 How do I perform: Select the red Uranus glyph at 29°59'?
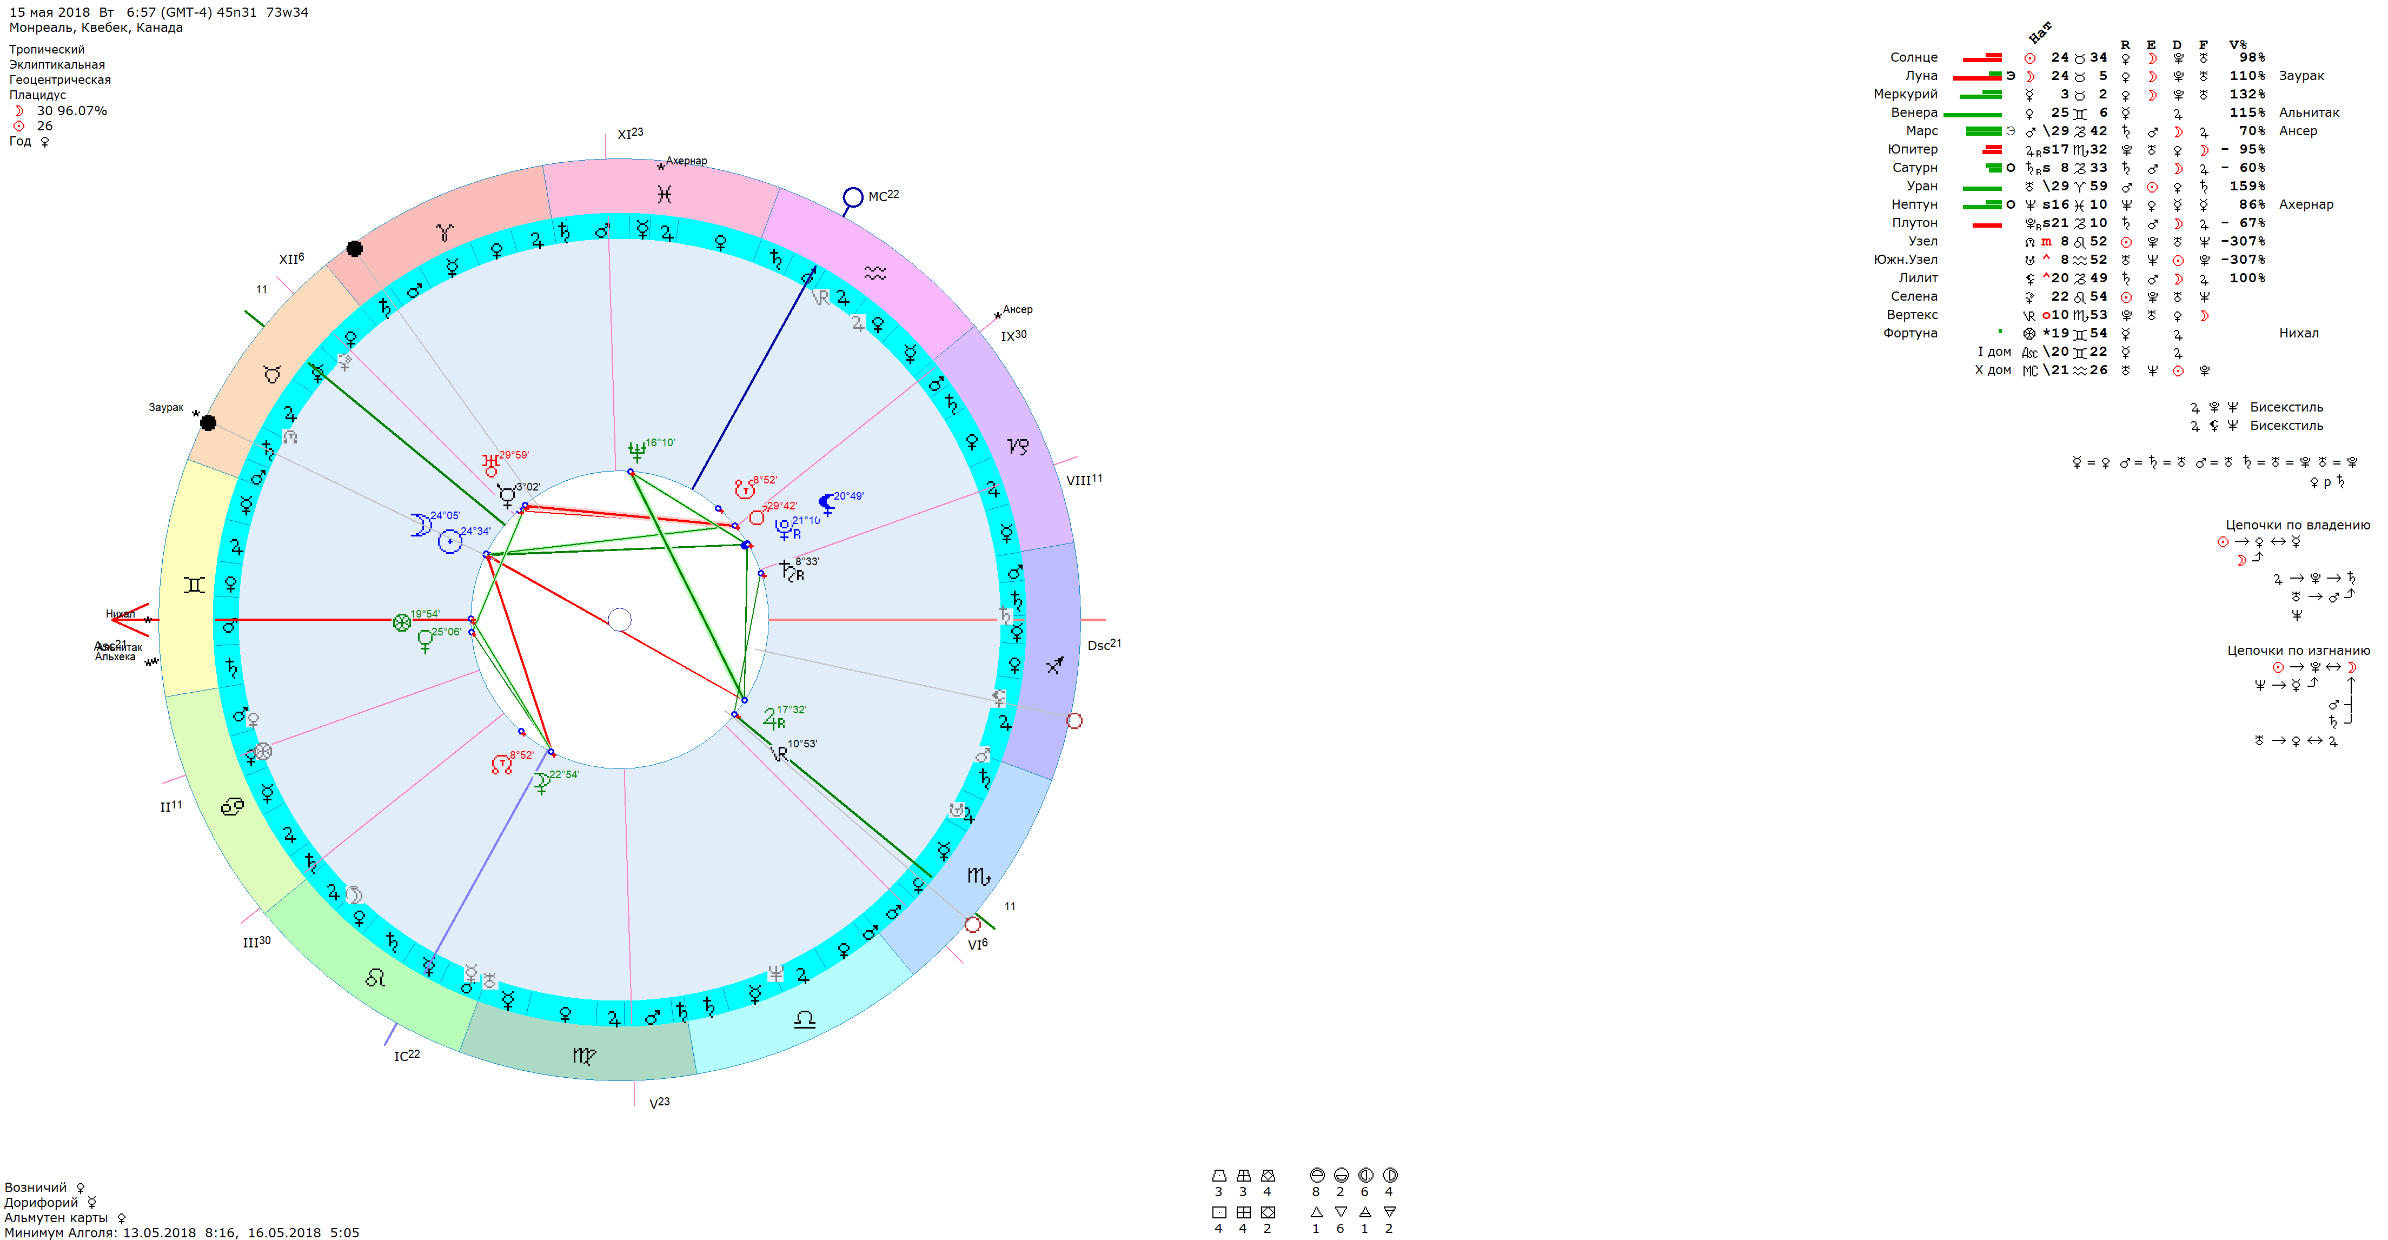tap(490, 465)
